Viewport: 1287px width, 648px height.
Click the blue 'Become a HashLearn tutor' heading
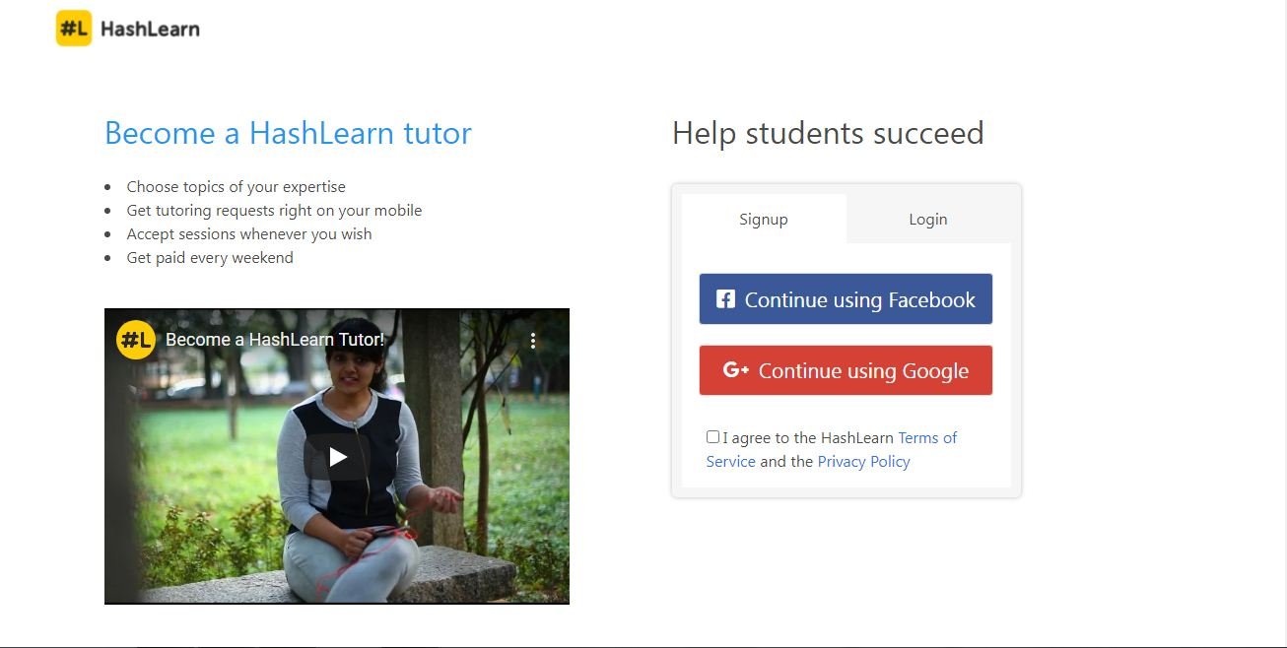288,133
